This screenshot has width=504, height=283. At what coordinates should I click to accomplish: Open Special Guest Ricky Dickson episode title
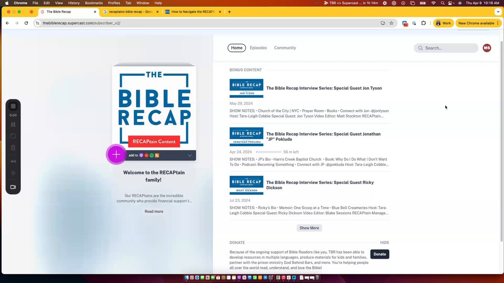tap(320, 185)
